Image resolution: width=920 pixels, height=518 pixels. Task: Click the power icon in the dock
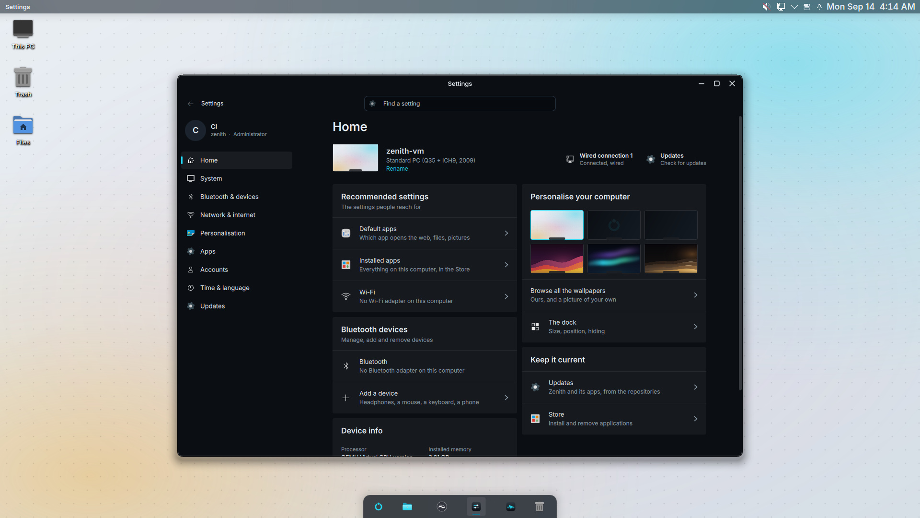[x=379, y=506]
